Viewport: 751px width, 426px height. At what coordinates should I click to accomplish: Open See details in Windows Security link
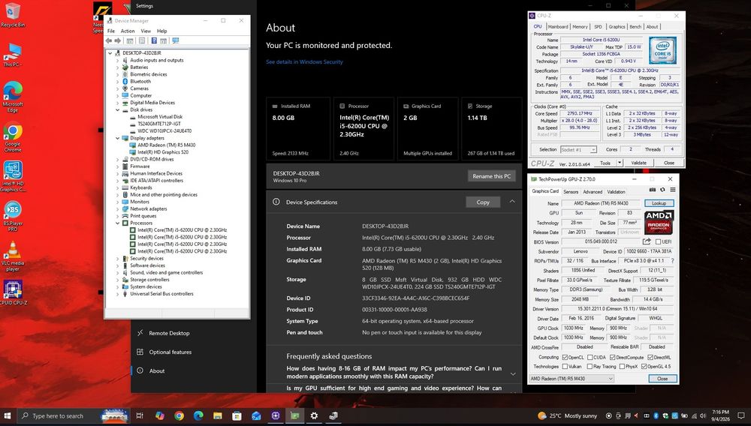pyautogui.click(x=304, y=61)
